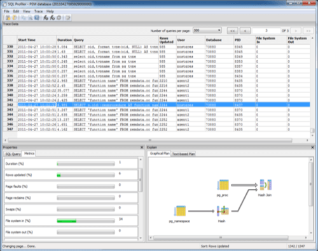Click the trace table horizontal scrollbar
The width and height of the screenshot is (318, 251).
[x=150, y=140]
